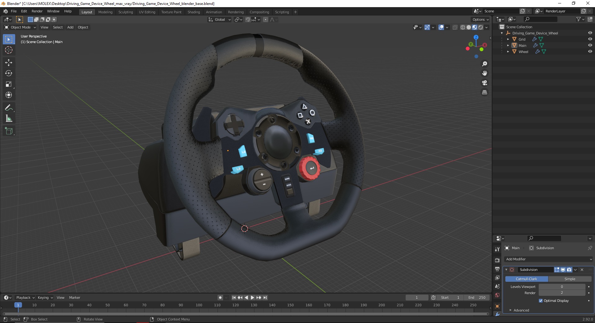Viewport: 595px width, 323px height.
Task: Open the Scene properties tab
Action: coord(497,286)
